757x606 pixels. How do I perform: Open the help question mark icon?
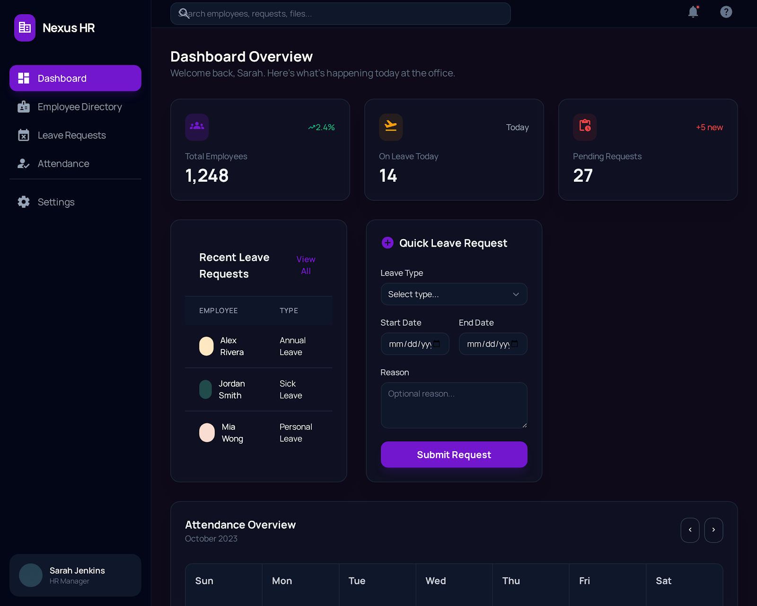coord(726,12)
